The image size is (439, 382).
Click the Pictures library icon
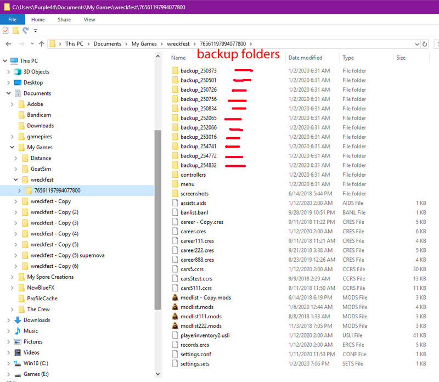tap(18, 342)
